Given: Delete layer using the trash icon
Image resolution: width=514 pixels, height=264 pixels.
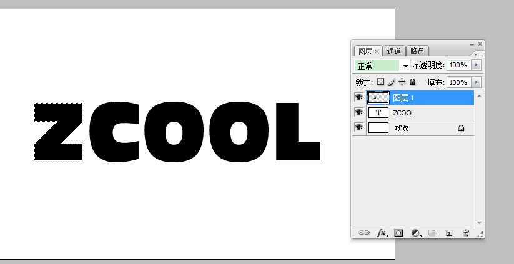Looking at the screenshot, I should (x=466, y=233).
